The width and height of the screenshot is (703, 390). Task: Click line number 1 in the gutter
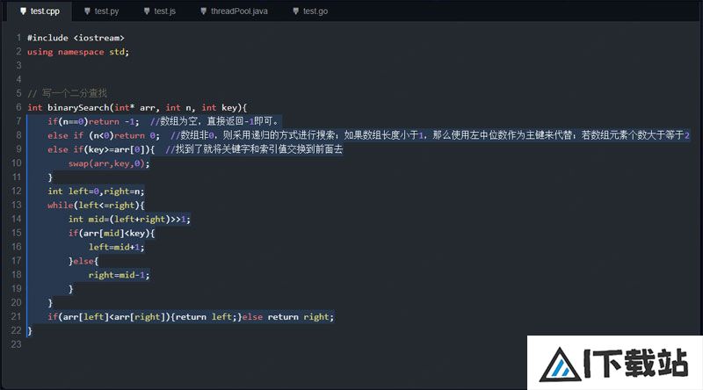point(18,38)
